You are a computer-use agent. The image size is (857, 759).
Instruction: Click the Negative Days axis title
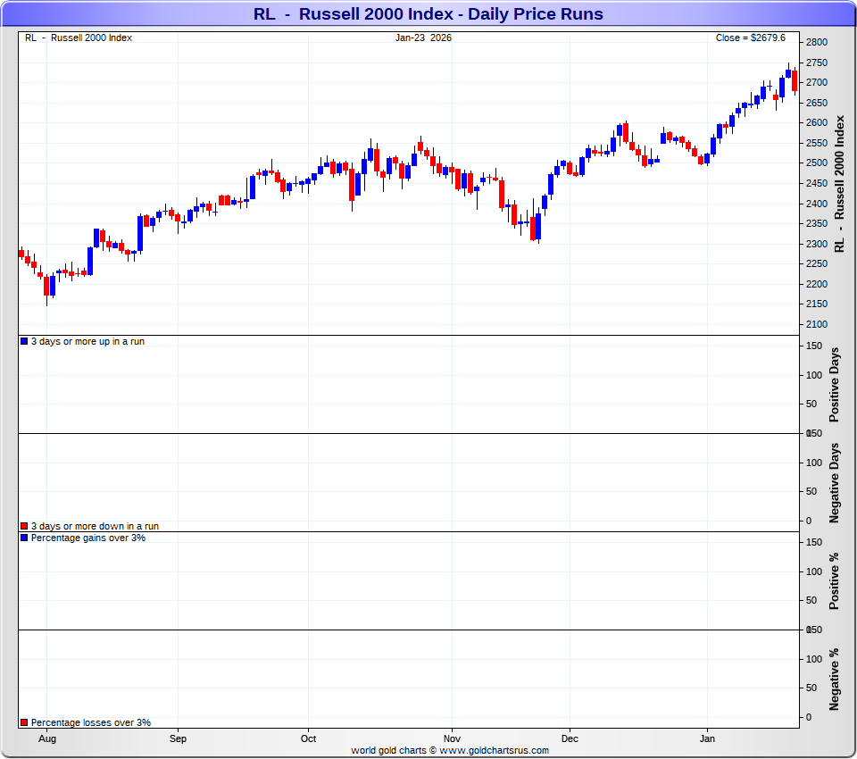click(x=836, y=482)
